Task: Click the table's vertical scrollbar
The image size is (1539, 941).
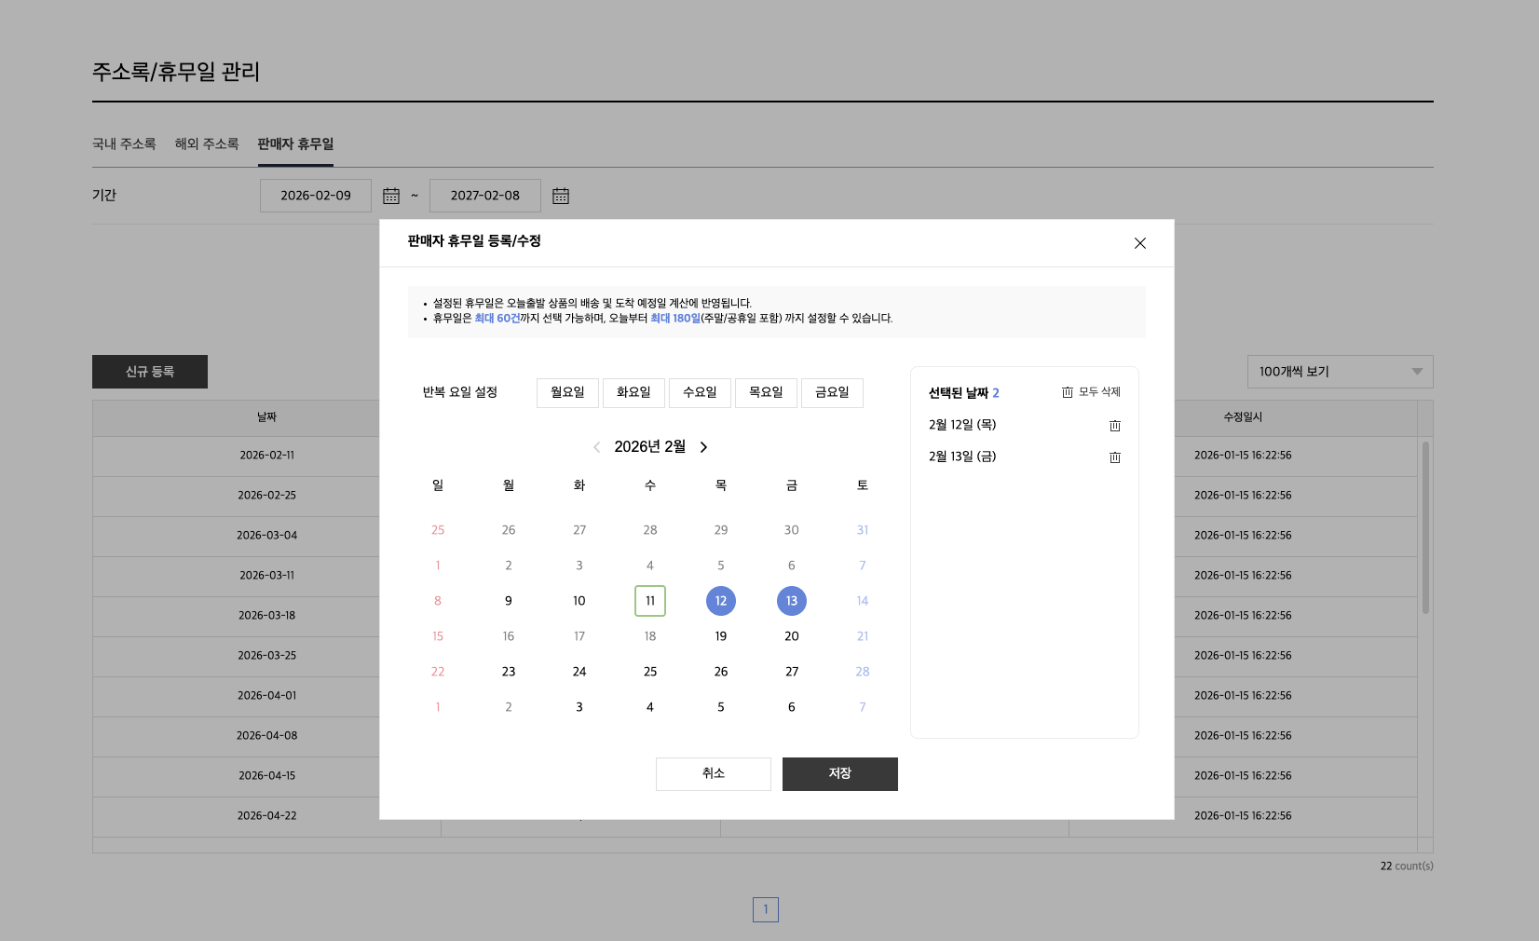Action: (x=1424, y=527)
